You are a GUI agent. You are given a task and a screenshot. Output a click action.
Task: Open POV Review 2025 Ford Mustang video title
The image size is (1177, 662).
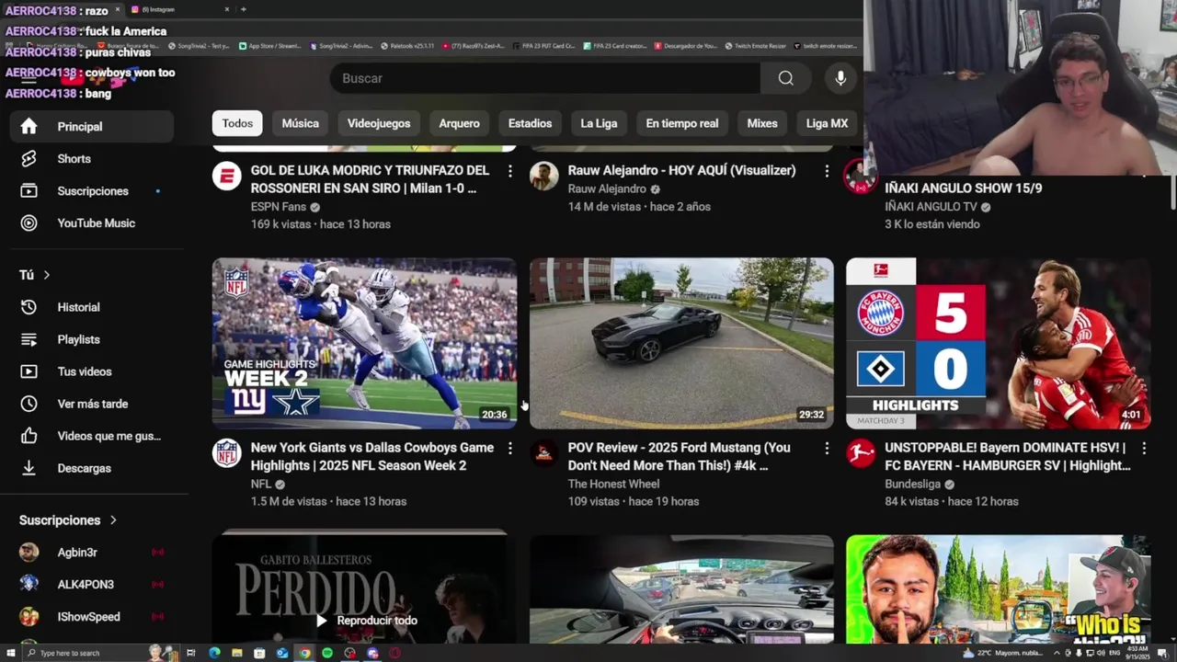click(679, 456)
